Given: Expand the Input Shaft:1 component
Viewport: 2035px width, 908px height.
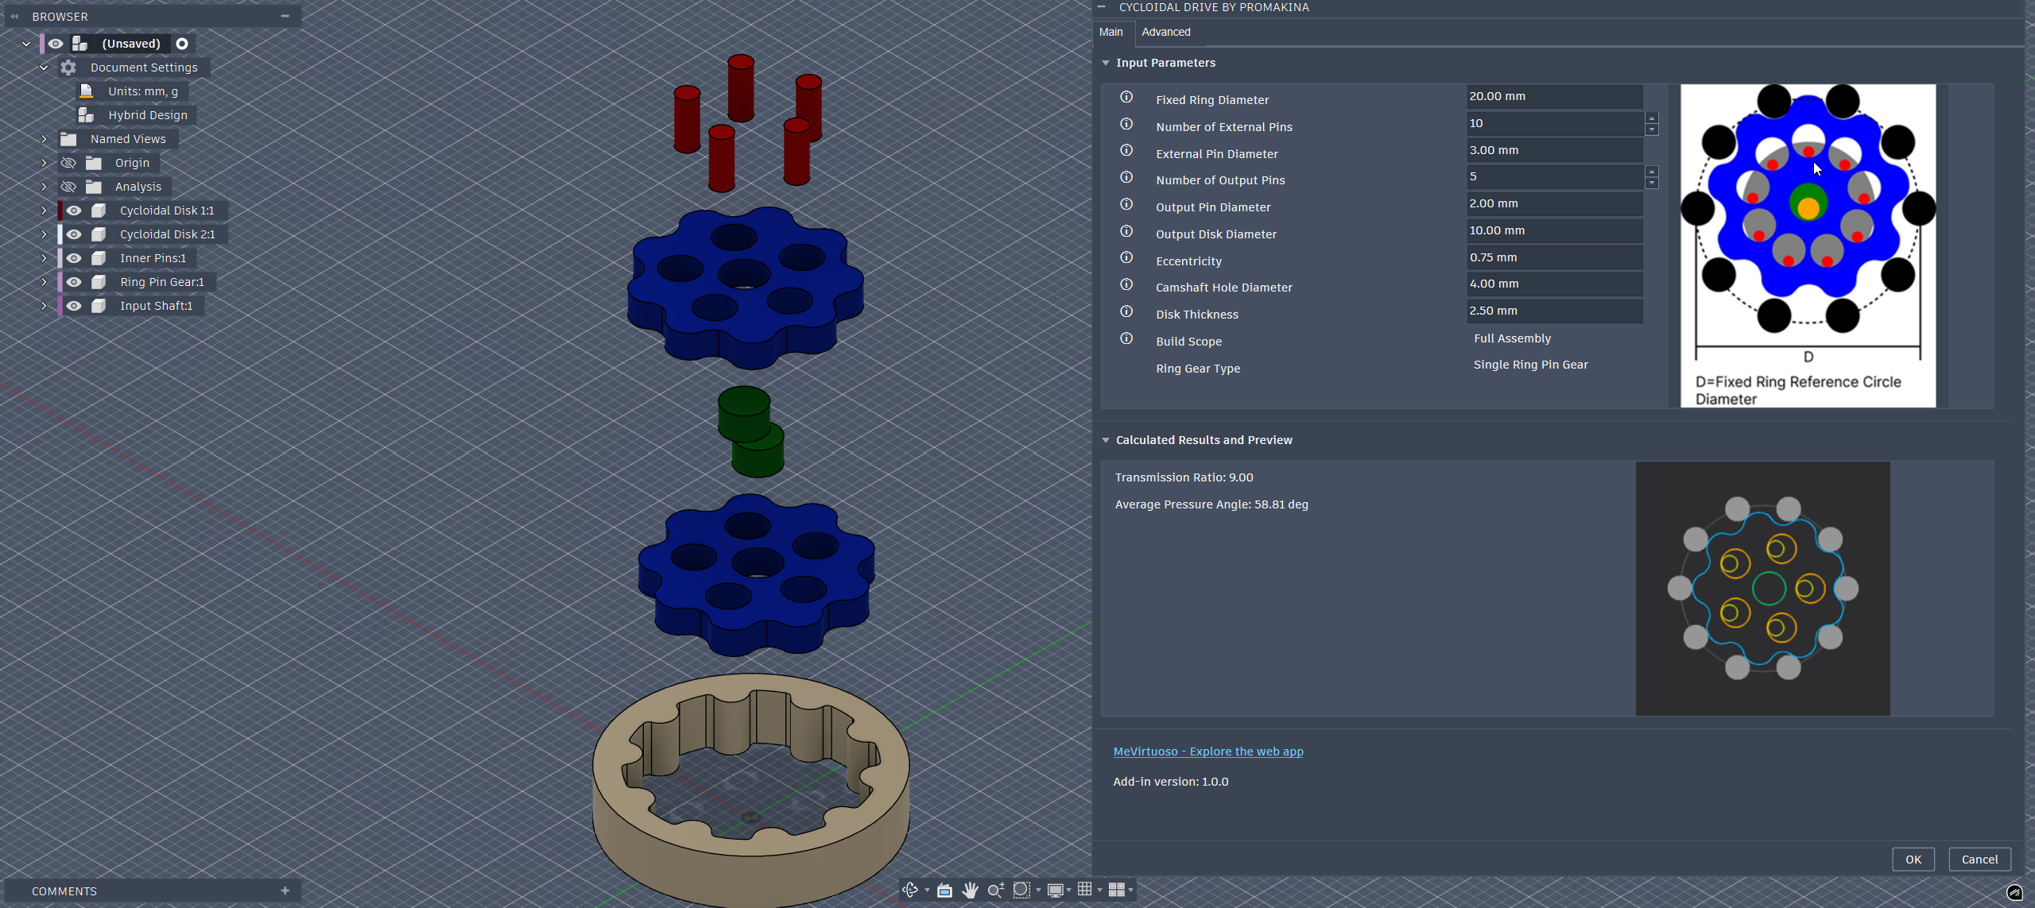Looking at the screenshot, I should (44, 305).
